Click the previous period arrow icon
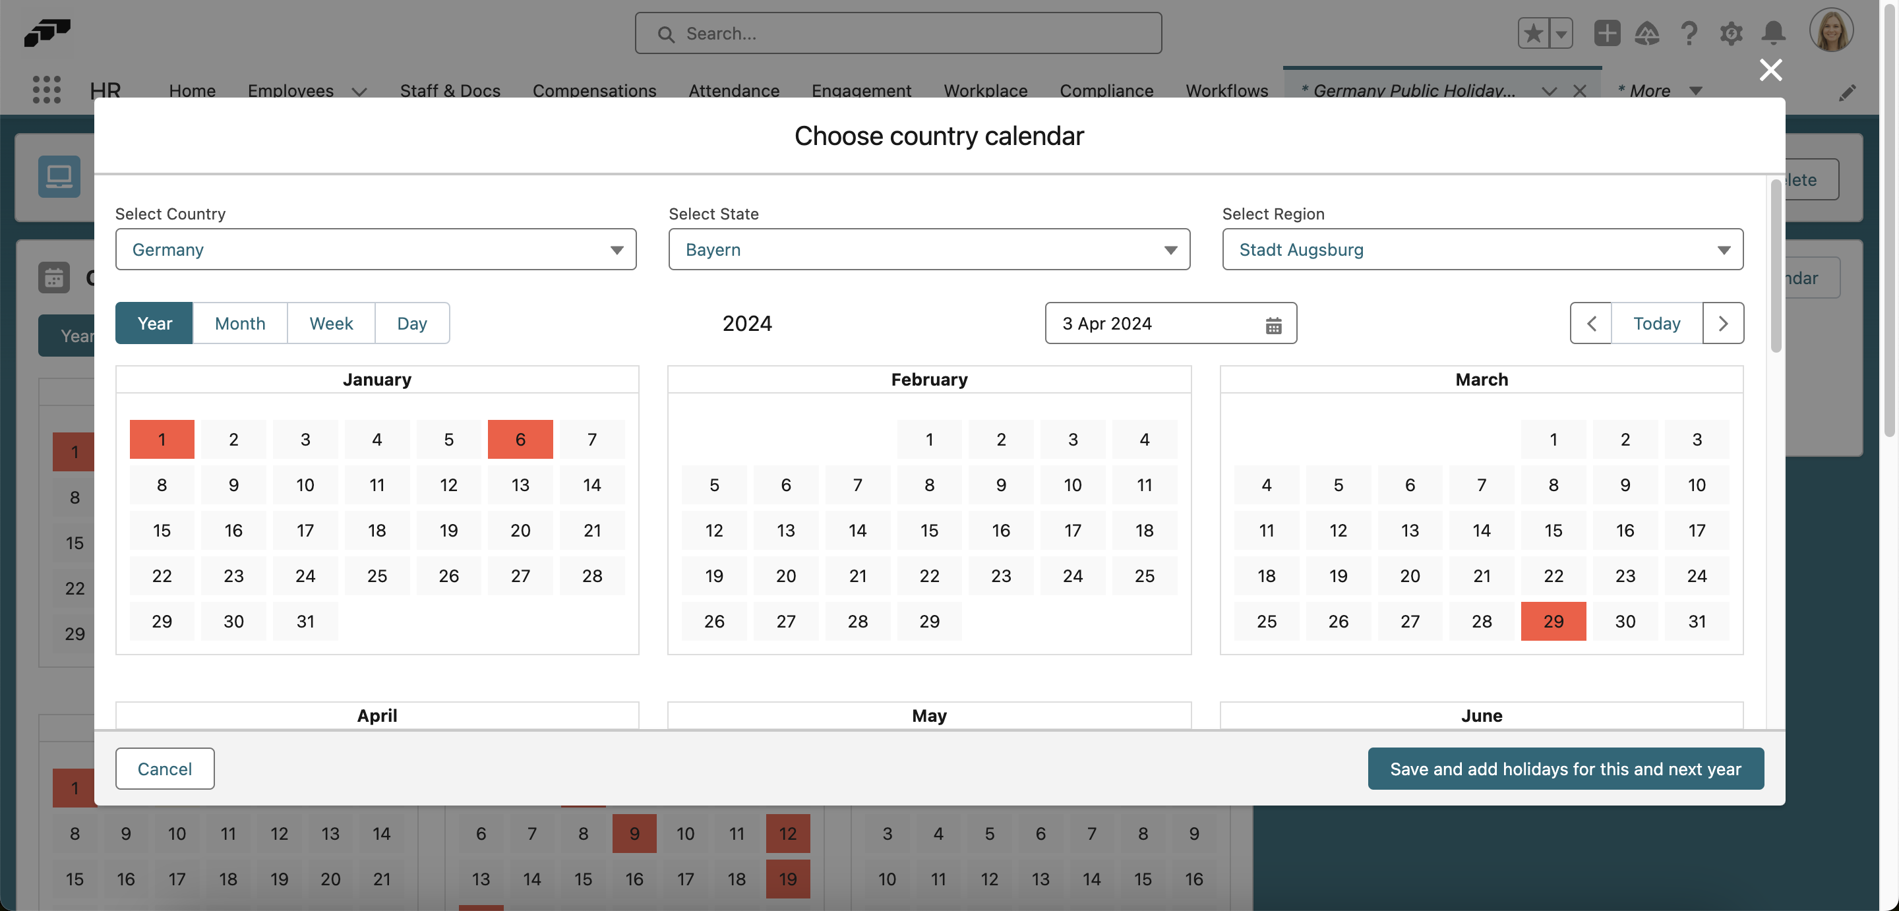Viewport: 1899px width, 911px height. pos(1591,323)
